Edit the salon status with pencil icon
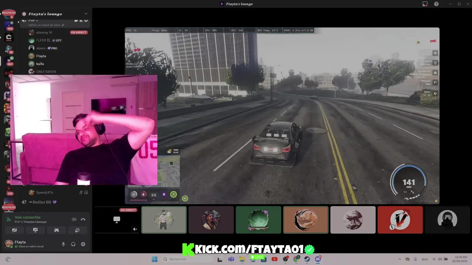This screenshot has width=472, height=265. (x=63, y=25)
